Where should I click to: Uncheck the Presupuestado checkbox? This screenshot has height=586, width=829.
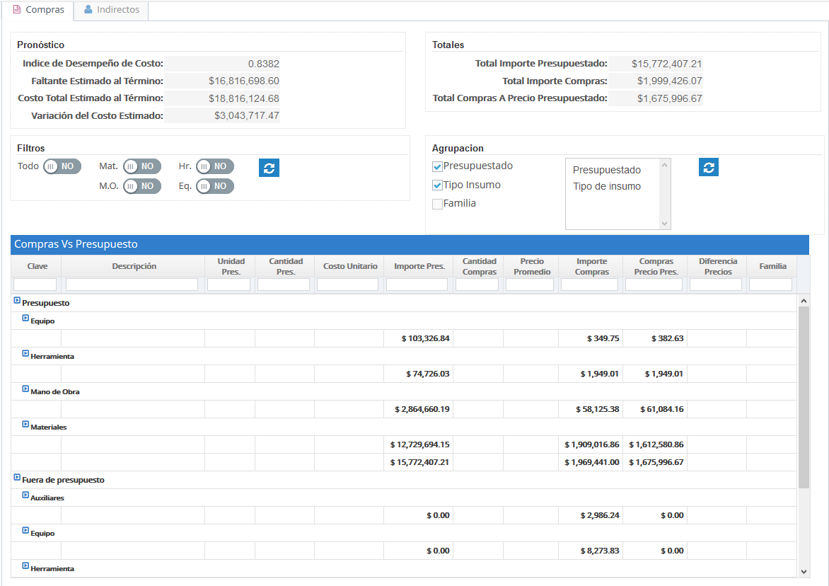tap(438, 167)
